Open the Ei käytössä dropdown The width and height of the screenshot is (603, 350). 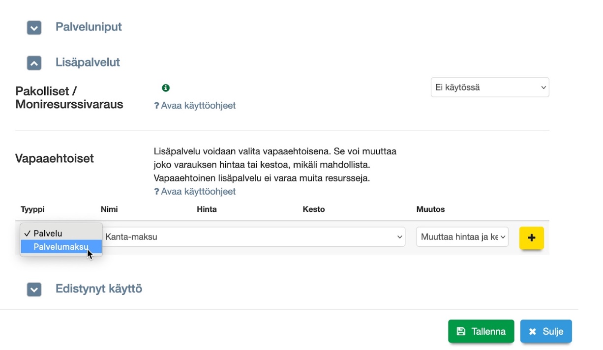(x=490, y=87)
